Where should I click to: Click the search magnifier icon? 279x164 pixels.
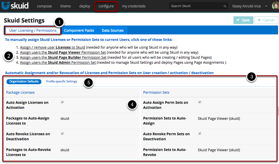tap(225, 6)
